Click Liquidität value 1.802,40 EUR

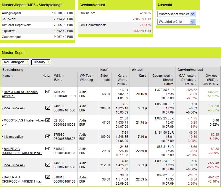coord(63,31)
